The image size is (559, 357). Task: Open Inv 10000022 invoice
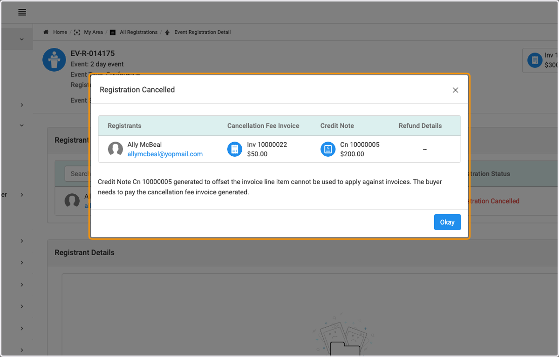click(x=267, y=145)
